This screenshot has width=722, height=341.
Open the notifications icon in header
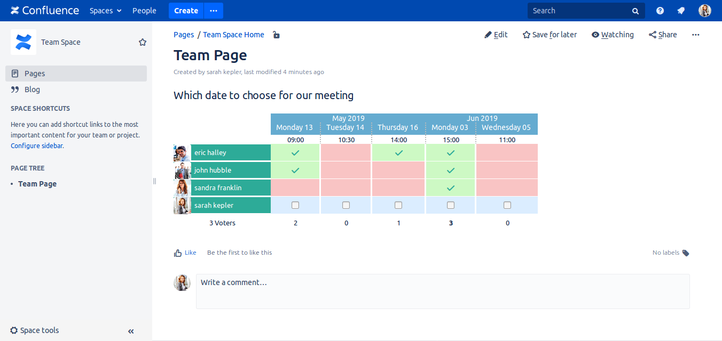click(x=681, y=11)
